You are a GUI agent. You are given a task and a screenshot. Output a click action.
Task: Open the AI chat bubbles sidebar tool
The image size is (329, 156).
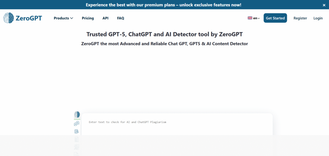point(77,123)
